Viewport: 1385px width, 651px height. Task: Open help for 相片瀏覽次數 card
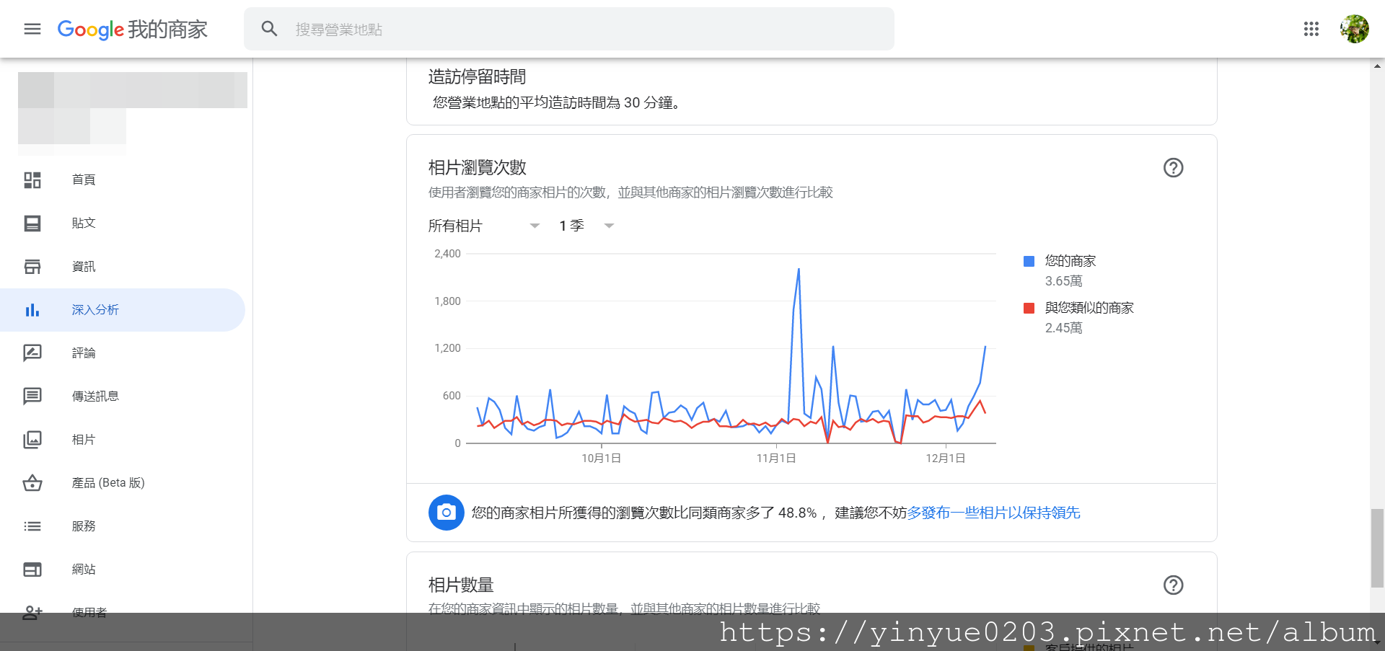click(x=1173, y=167)
